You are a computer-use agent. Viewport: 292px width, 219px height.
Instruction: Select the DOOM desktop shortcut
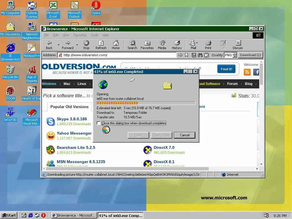click(x=11, y=94)
